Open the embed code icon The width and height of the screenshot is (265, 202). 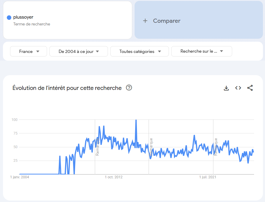(238, 88)
